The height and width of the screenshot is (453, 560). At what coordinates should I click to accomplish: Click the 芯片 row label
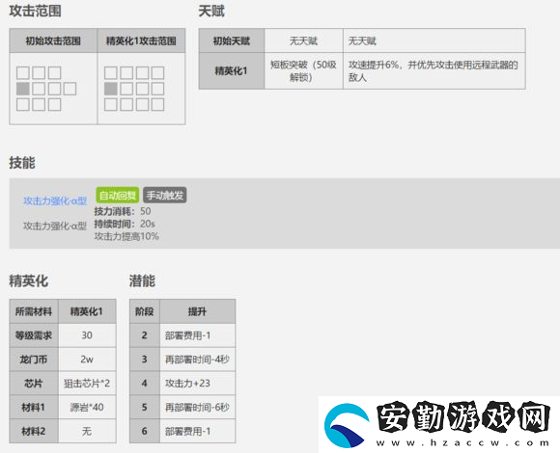[x=34, y=384]
